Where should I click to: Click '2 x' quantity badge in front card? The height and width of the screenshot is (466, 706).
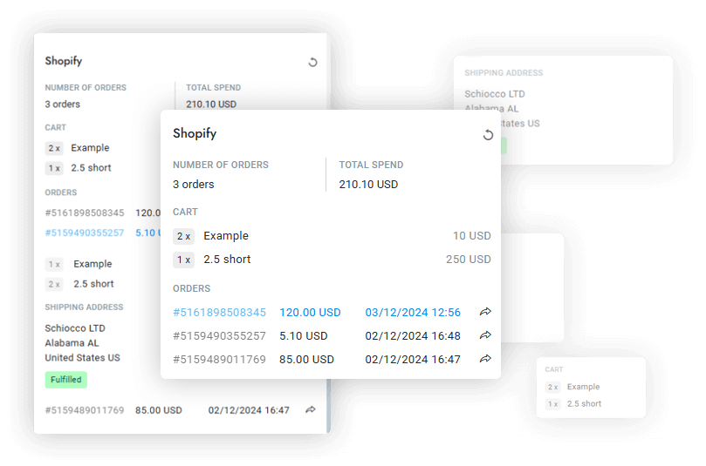[x=184, y=236]
